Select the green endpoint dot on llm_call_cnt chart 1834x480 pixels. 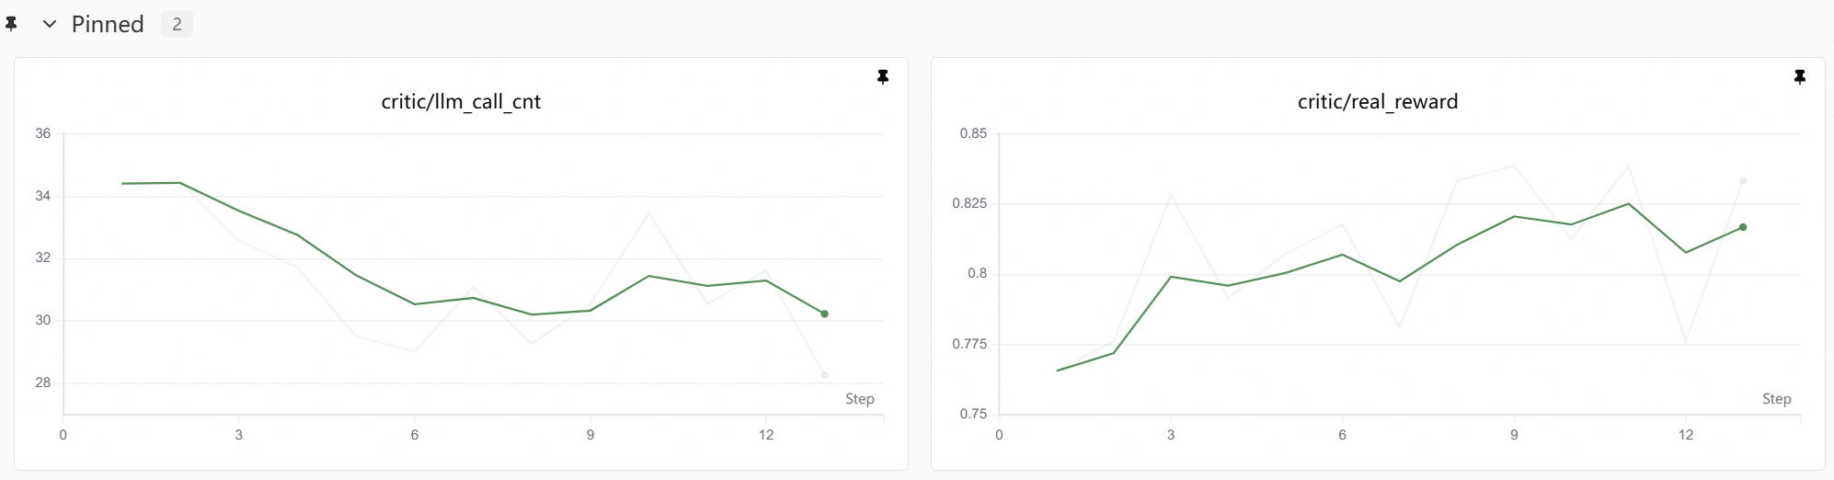(825, 314)
